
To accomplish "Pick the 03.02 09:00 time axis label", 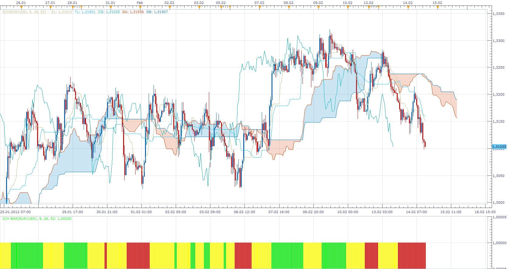I will pyautogui.click(x=210, y=212).
